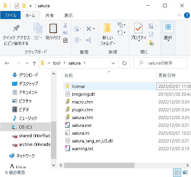Open the address bar history dropdown
Viewport: 191px width, 177px height.
(113, 63)
